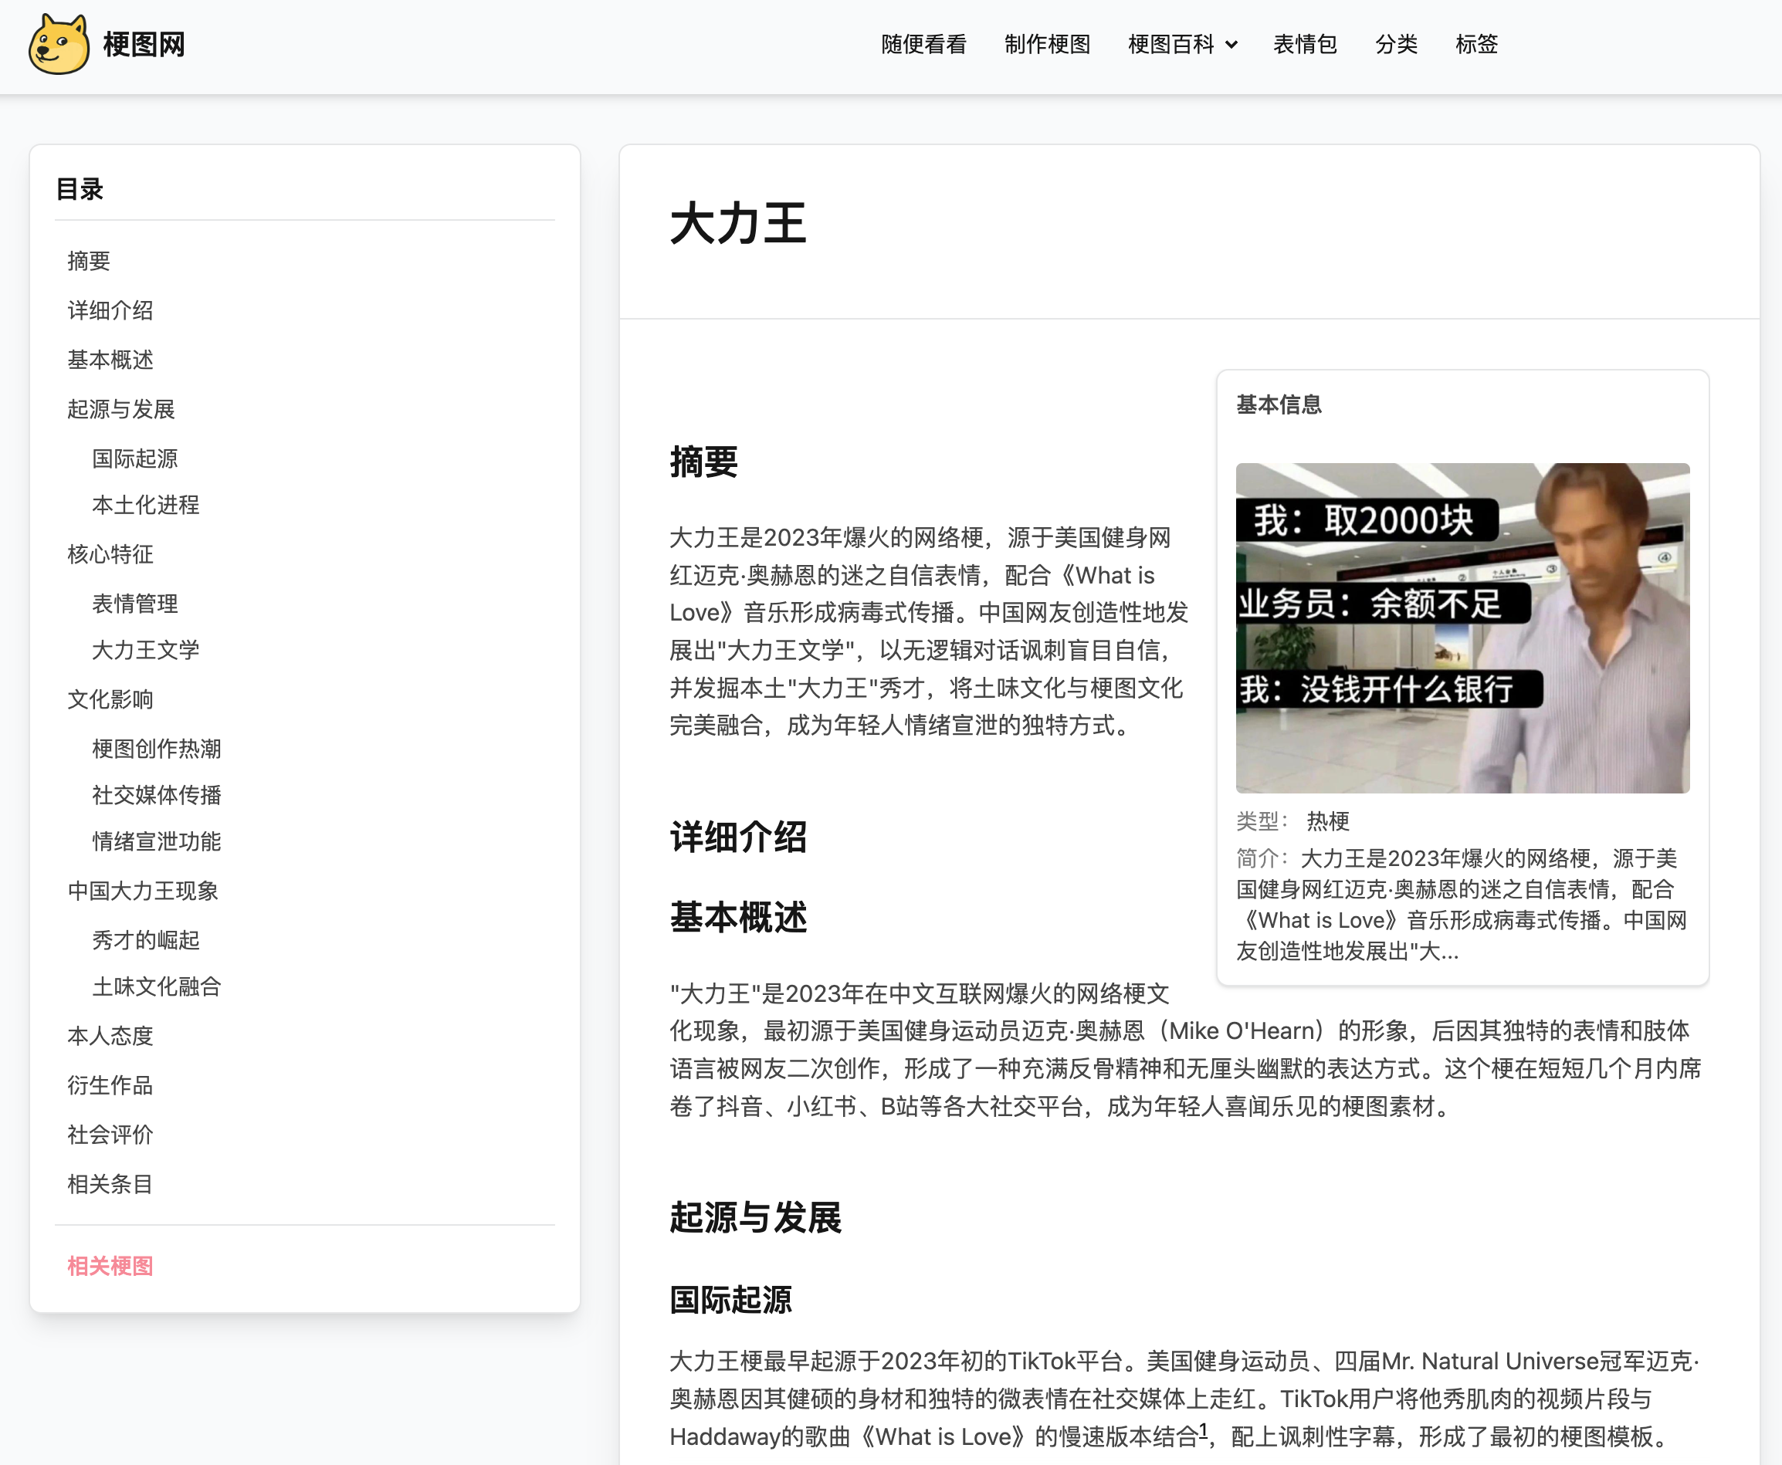The height and width of the screenshot is (1465, 1782).
Task: Click the 目录 sidebar heading
Action: click(x=80, y=189)
